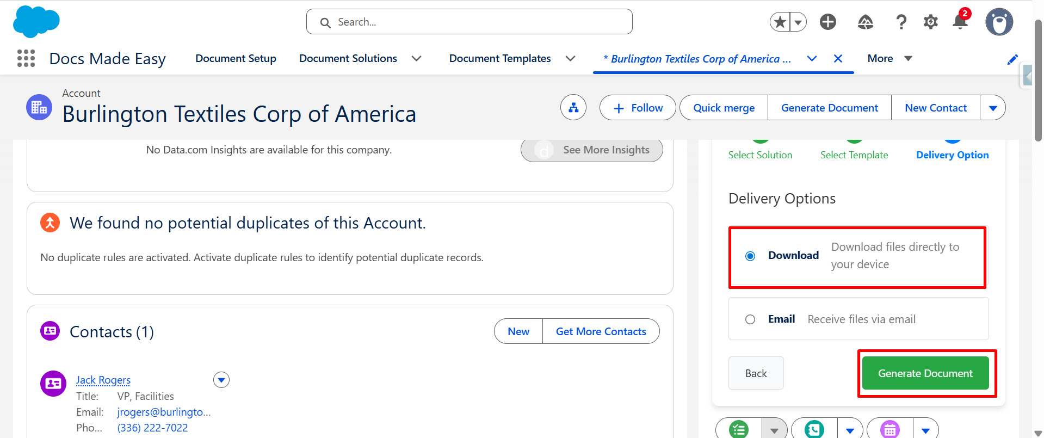This screenshot has width=1044, height=438.
Task: Click the Quick merge button
Action: tap(724, 108)
